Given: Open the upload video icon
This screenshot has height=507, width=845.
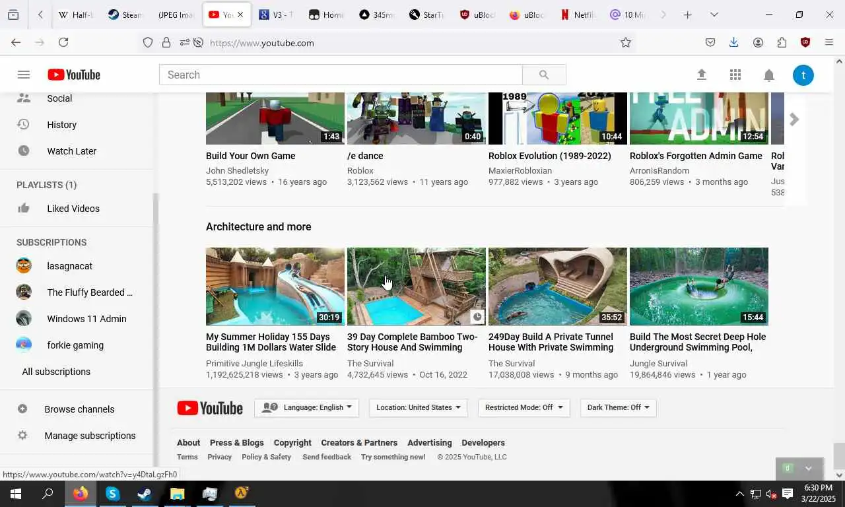Looking at the screenshot, I should 702,75.
